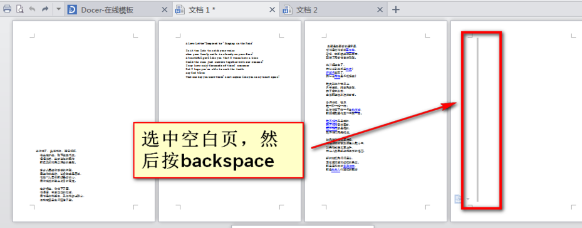
Task: Redo the last undone action
Action: pos(45,9)
